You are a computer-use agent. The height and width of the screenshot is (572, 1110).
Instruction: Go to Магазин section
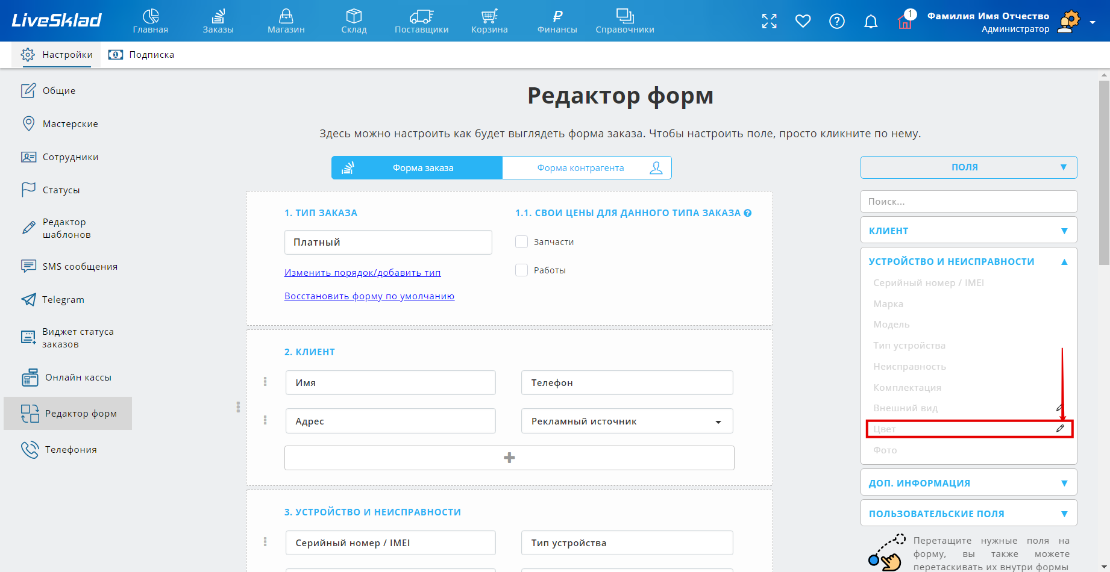pos(286,21)
